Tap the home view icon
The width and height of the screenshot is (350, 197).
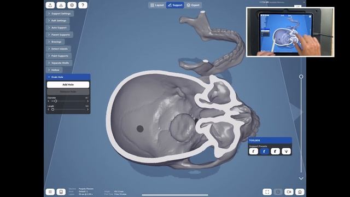(x=300, y=192)
